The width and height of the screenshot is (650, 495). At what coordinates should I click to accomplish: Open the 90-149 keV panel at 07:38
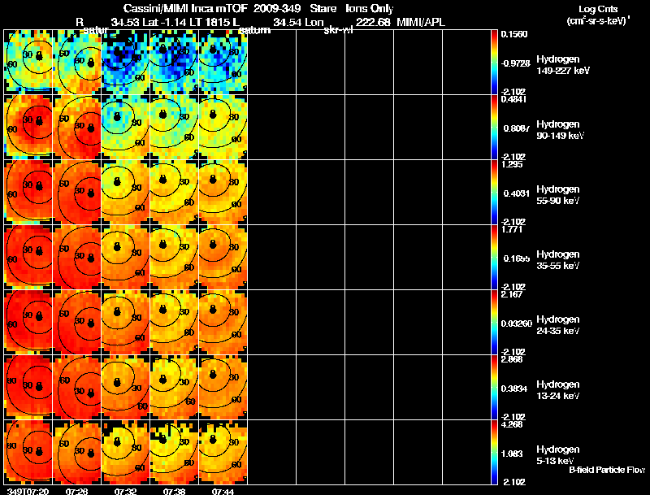[175, 128]
